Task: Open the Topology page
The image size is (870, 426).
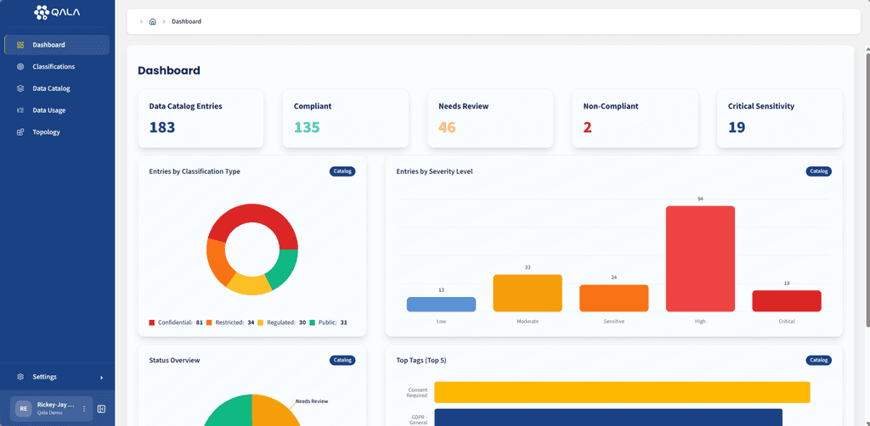Action: click(x=57, y=132)
